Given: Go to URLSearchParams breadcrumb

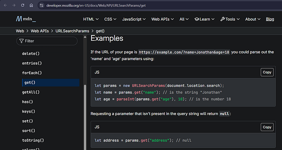Looking at the screenshot, I should coord(72,31).
